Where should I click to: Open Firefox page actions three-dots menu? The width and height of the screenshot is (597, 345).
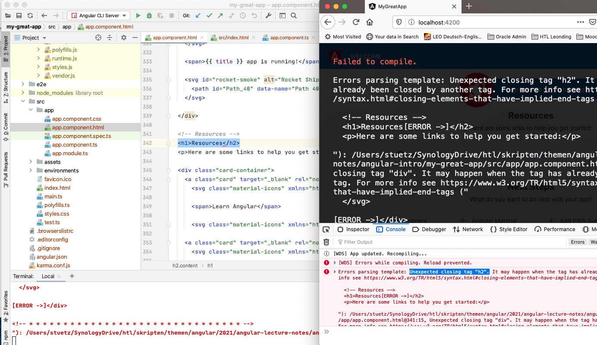(x=581, y=22)
